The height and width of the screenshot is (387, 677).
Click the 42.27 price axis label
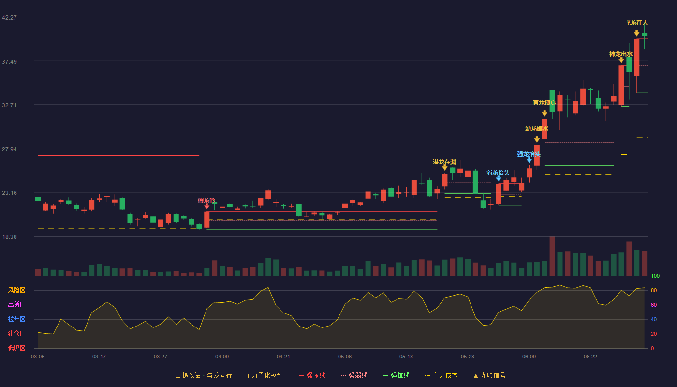(x=9, y=18)
